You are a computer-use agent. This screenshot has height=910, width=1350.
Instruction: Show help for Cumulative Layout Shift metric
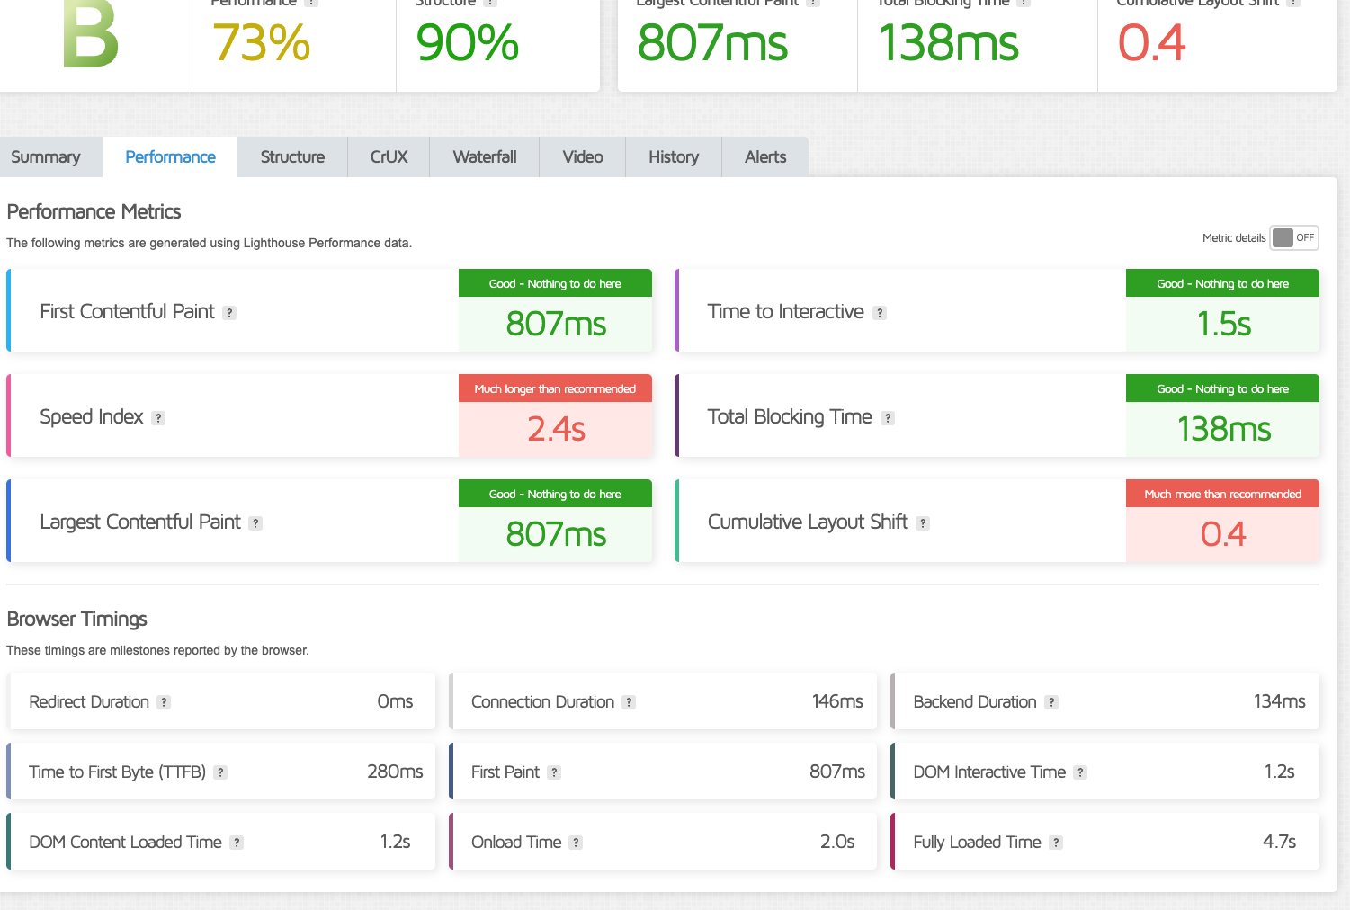(923, 523)
